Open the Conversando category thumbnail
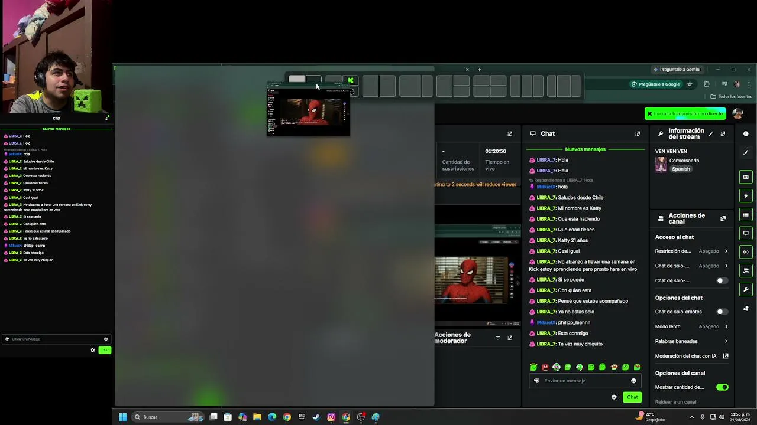The height and width of the screenshot is (425, 757). coord(661,165)
